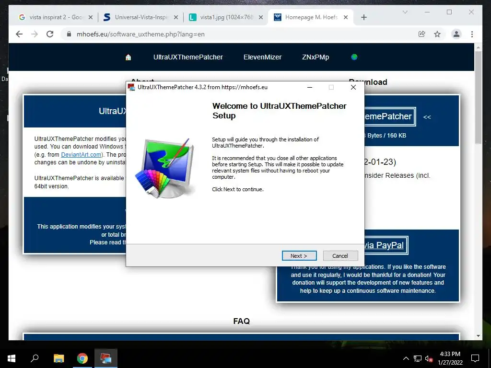Viewport: 491px width, 368px height.
Task: Close the Homepage M. Hoefs tab
Action: pos(346,18)
